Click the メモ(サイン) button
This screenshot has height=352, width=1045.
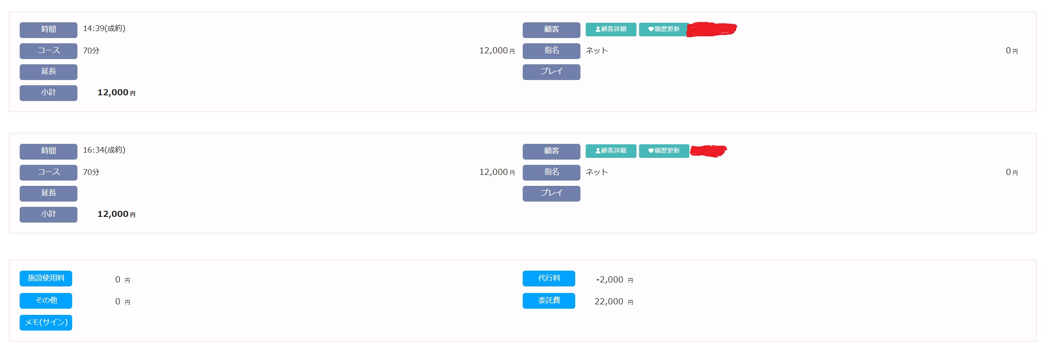[46, 323]
